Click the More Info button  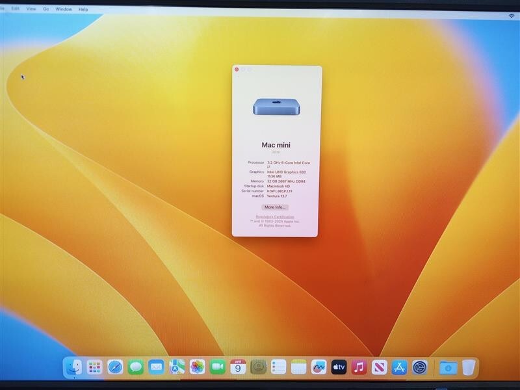(276, 207)
